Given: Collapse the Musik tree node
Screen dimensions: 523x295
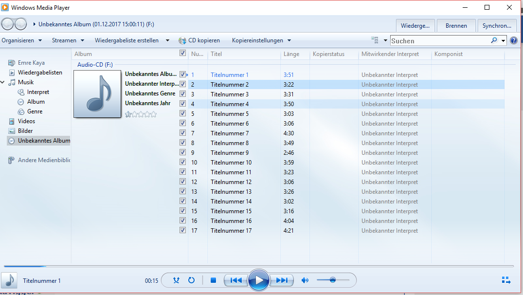Looking at the screenshot, I should pos(2,82).
